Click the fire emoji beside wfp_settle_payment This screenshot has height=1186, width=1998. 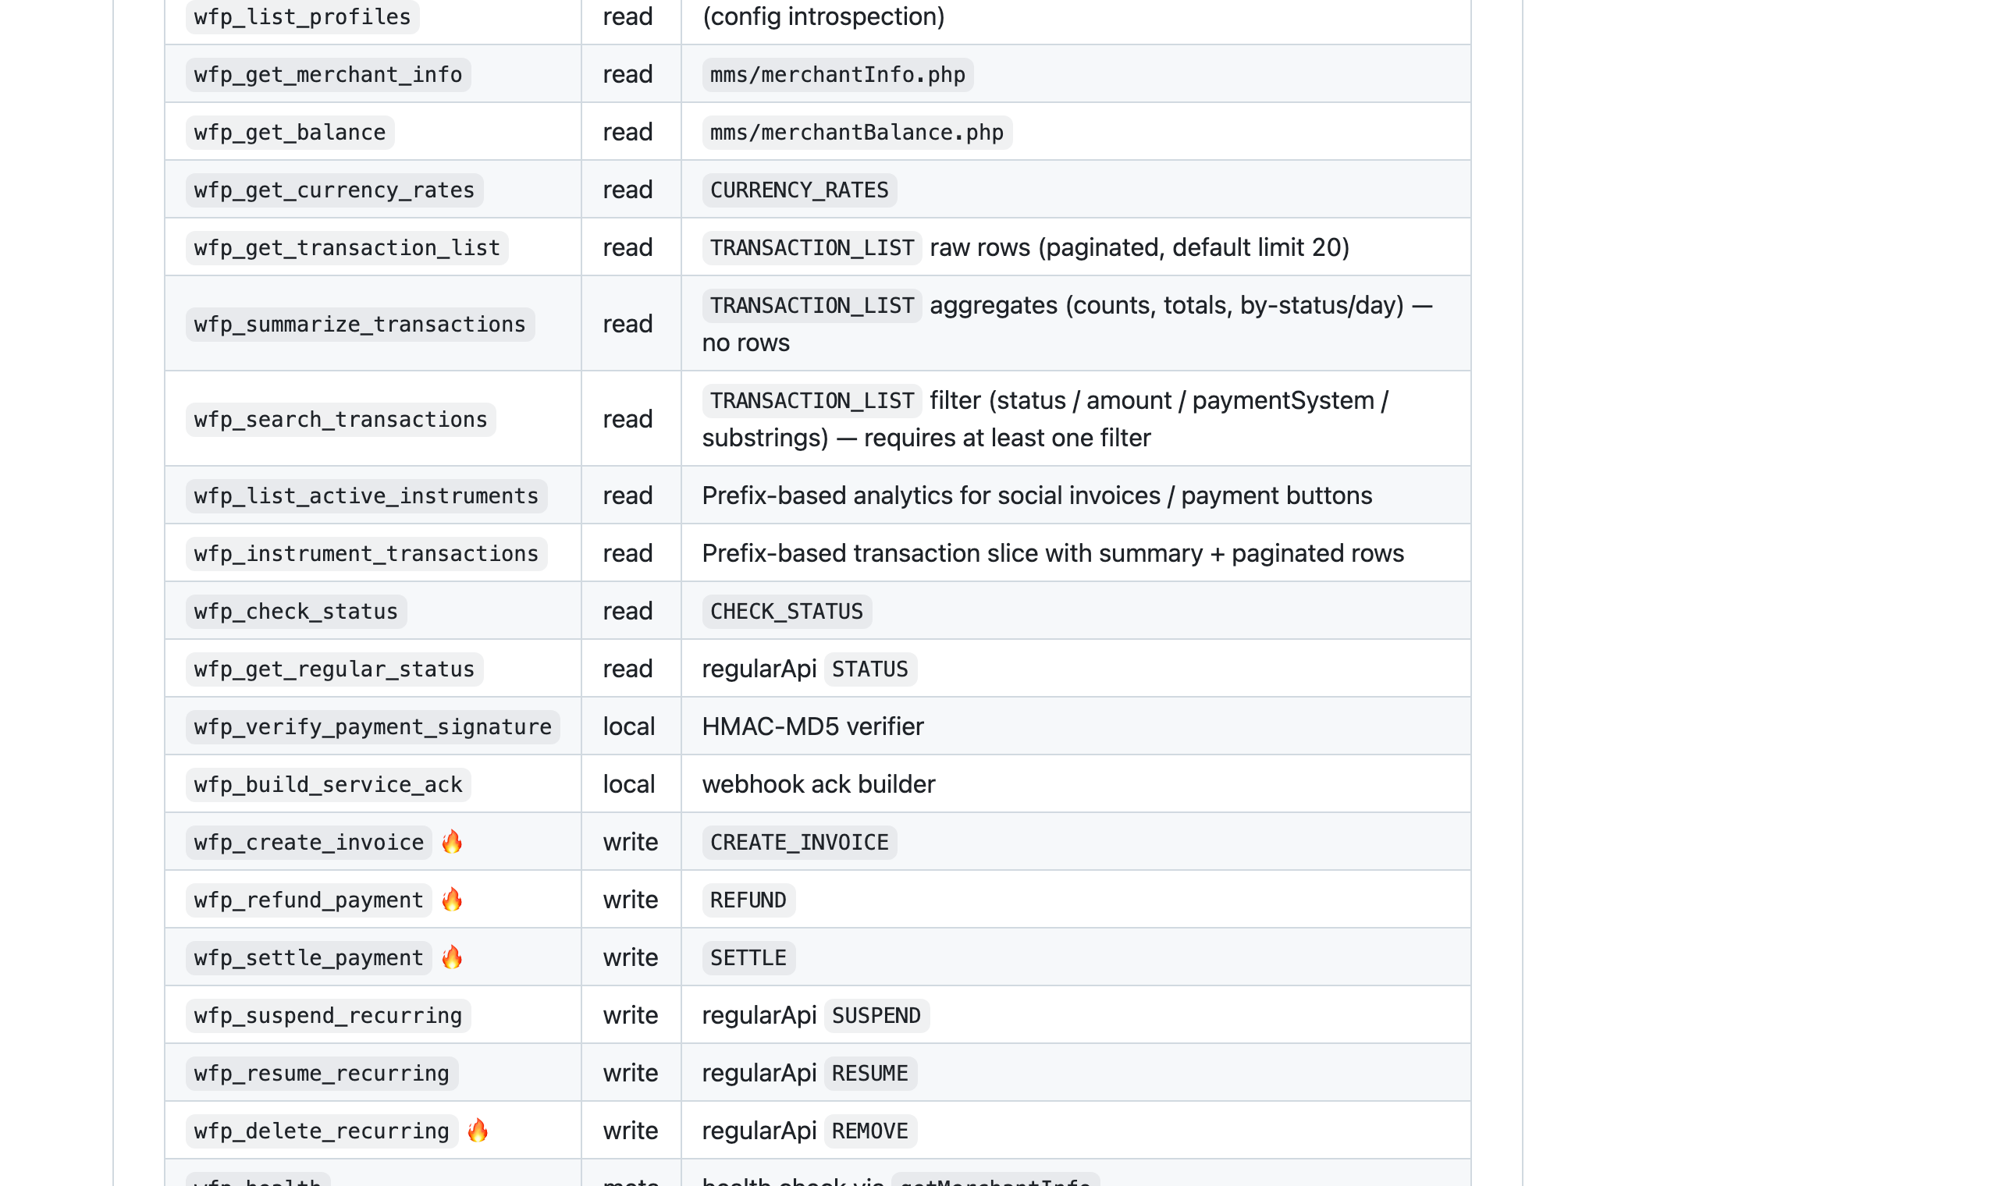[x=453, y=957]
